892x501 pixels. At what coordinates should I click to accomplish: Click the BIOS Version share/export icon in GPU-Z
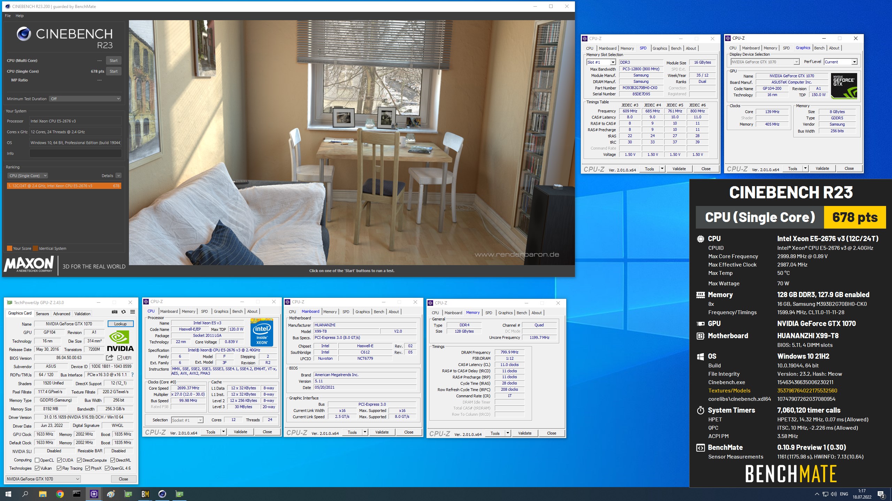pos(109,358)
